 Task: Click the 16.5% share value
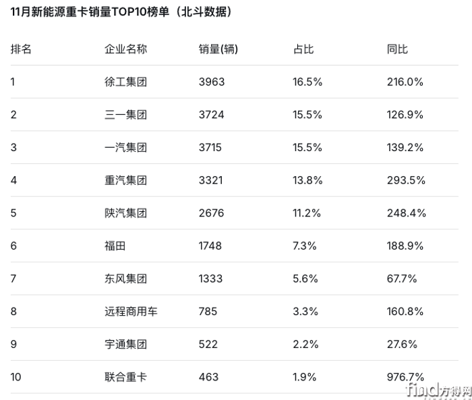(x=307, y=82)
